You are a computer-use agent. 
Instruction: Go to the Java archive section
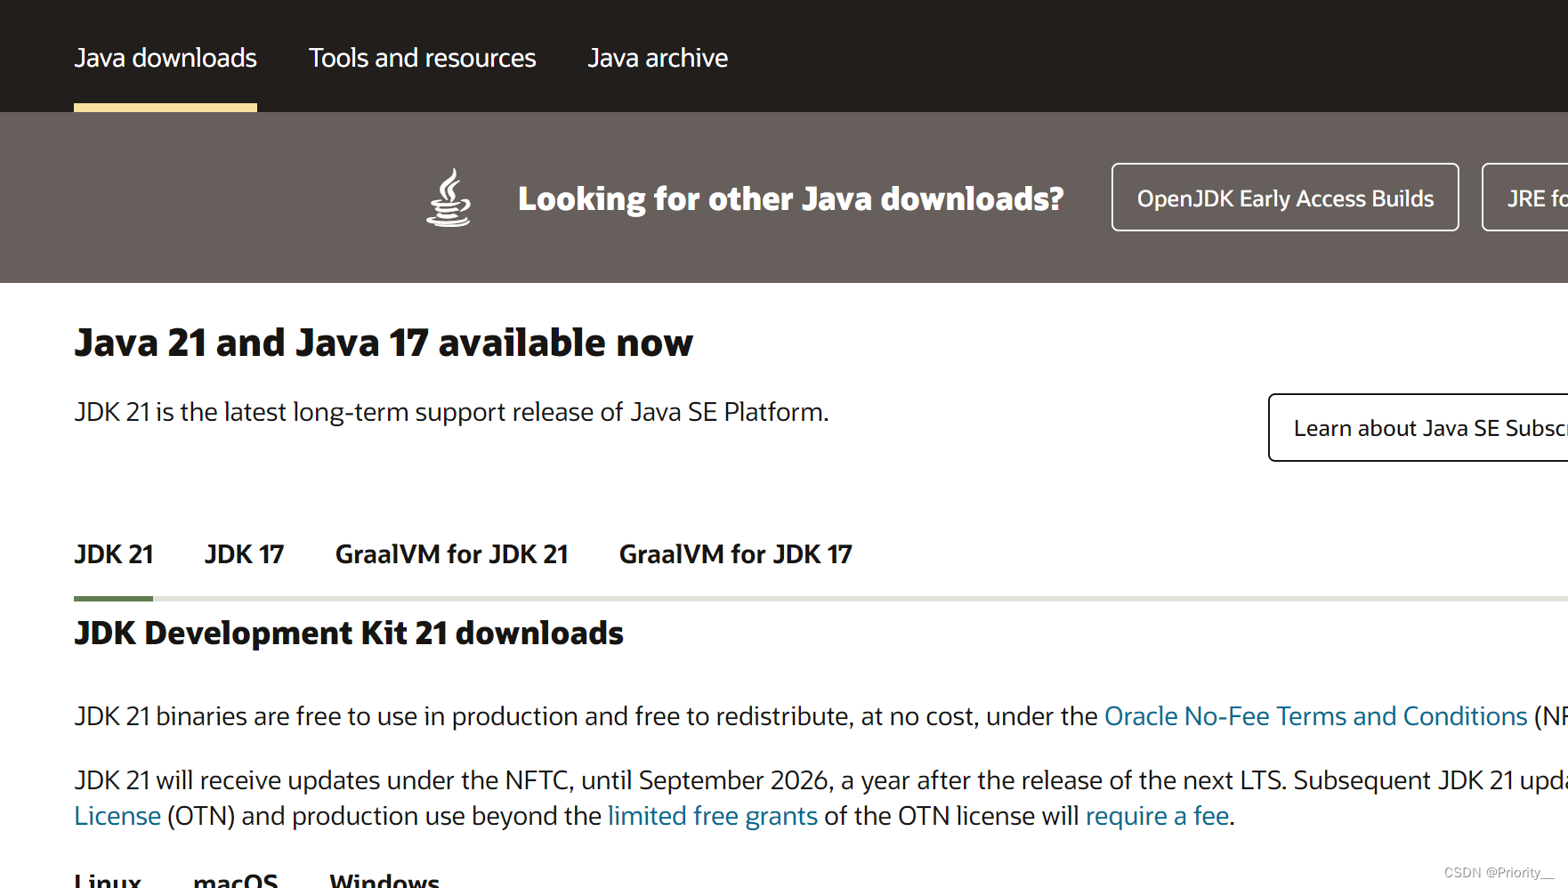tap(658, 58)
